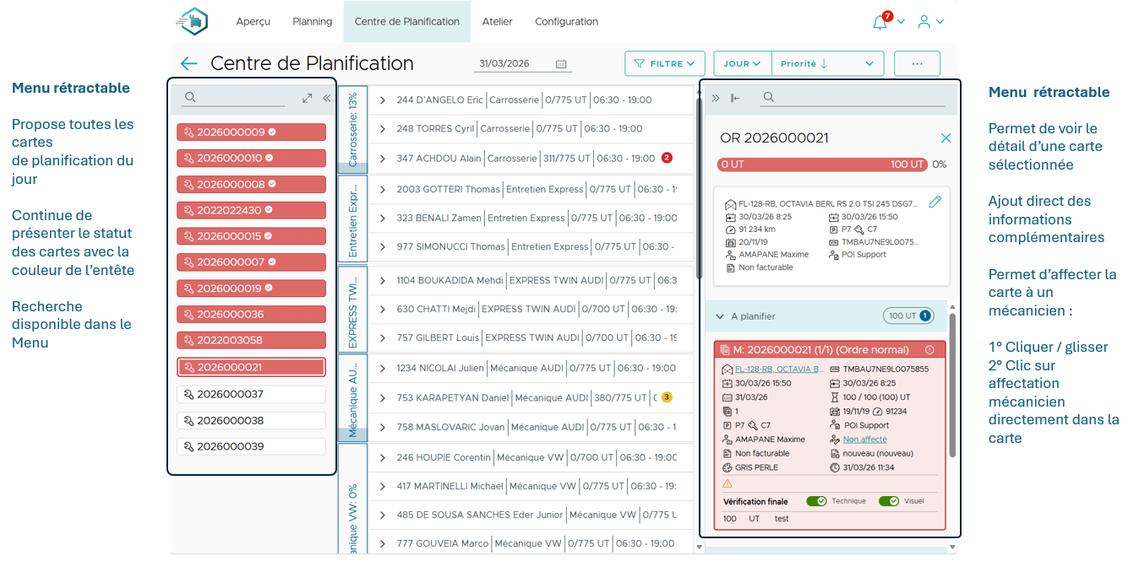Click the pencil edit icon in OR details
1139x572 pixels.
pos(935,202)
